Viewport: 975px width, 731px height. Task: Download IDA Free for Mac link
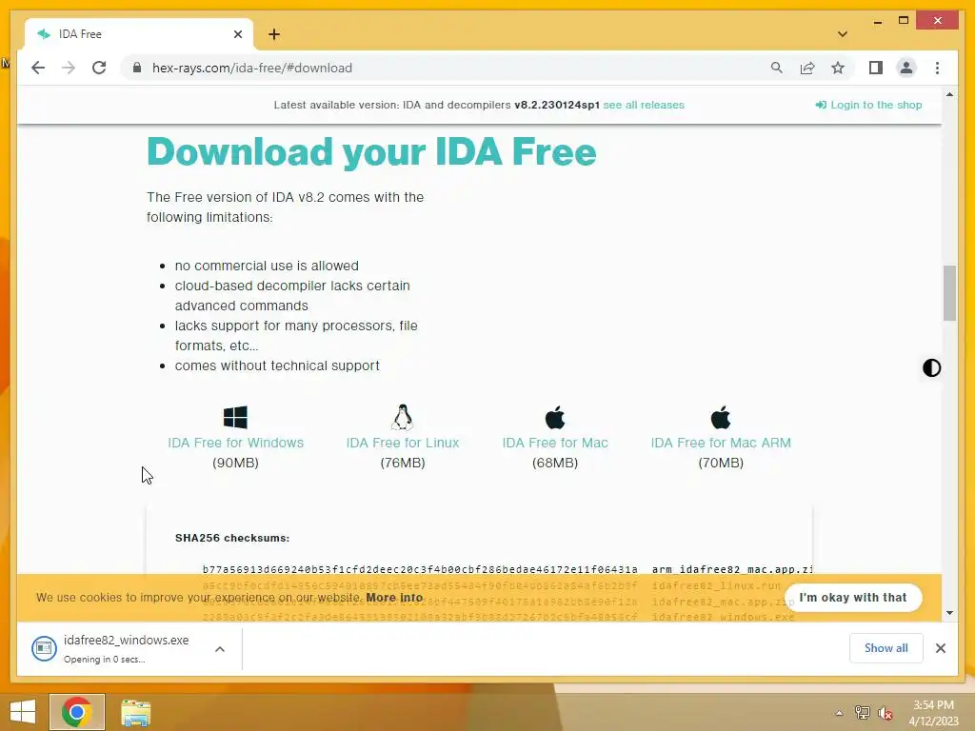tap(555, 444)
